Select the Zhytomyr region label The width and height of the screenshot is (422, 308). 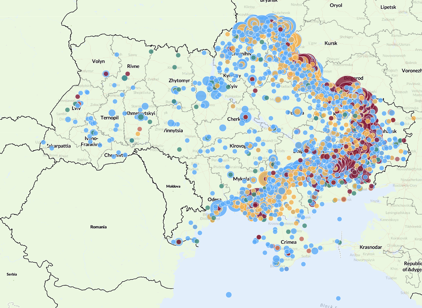coord(179,80)
